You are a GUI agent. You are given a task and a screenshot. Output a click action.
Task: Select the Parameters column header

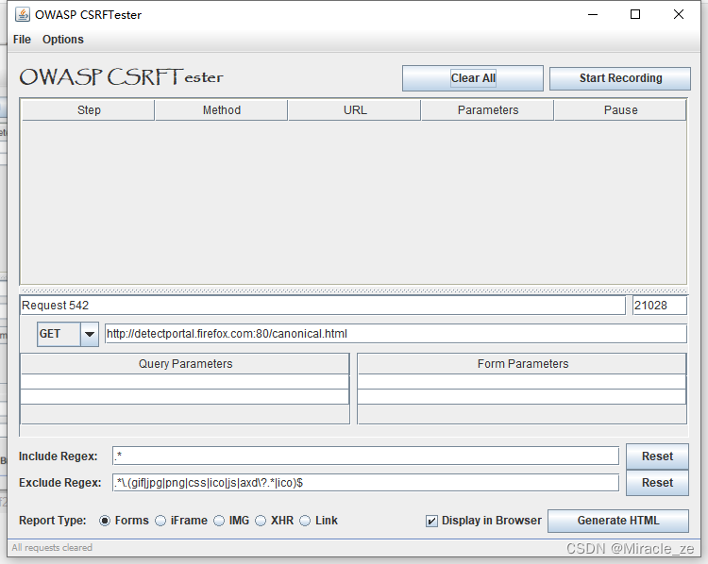point(488,110)
